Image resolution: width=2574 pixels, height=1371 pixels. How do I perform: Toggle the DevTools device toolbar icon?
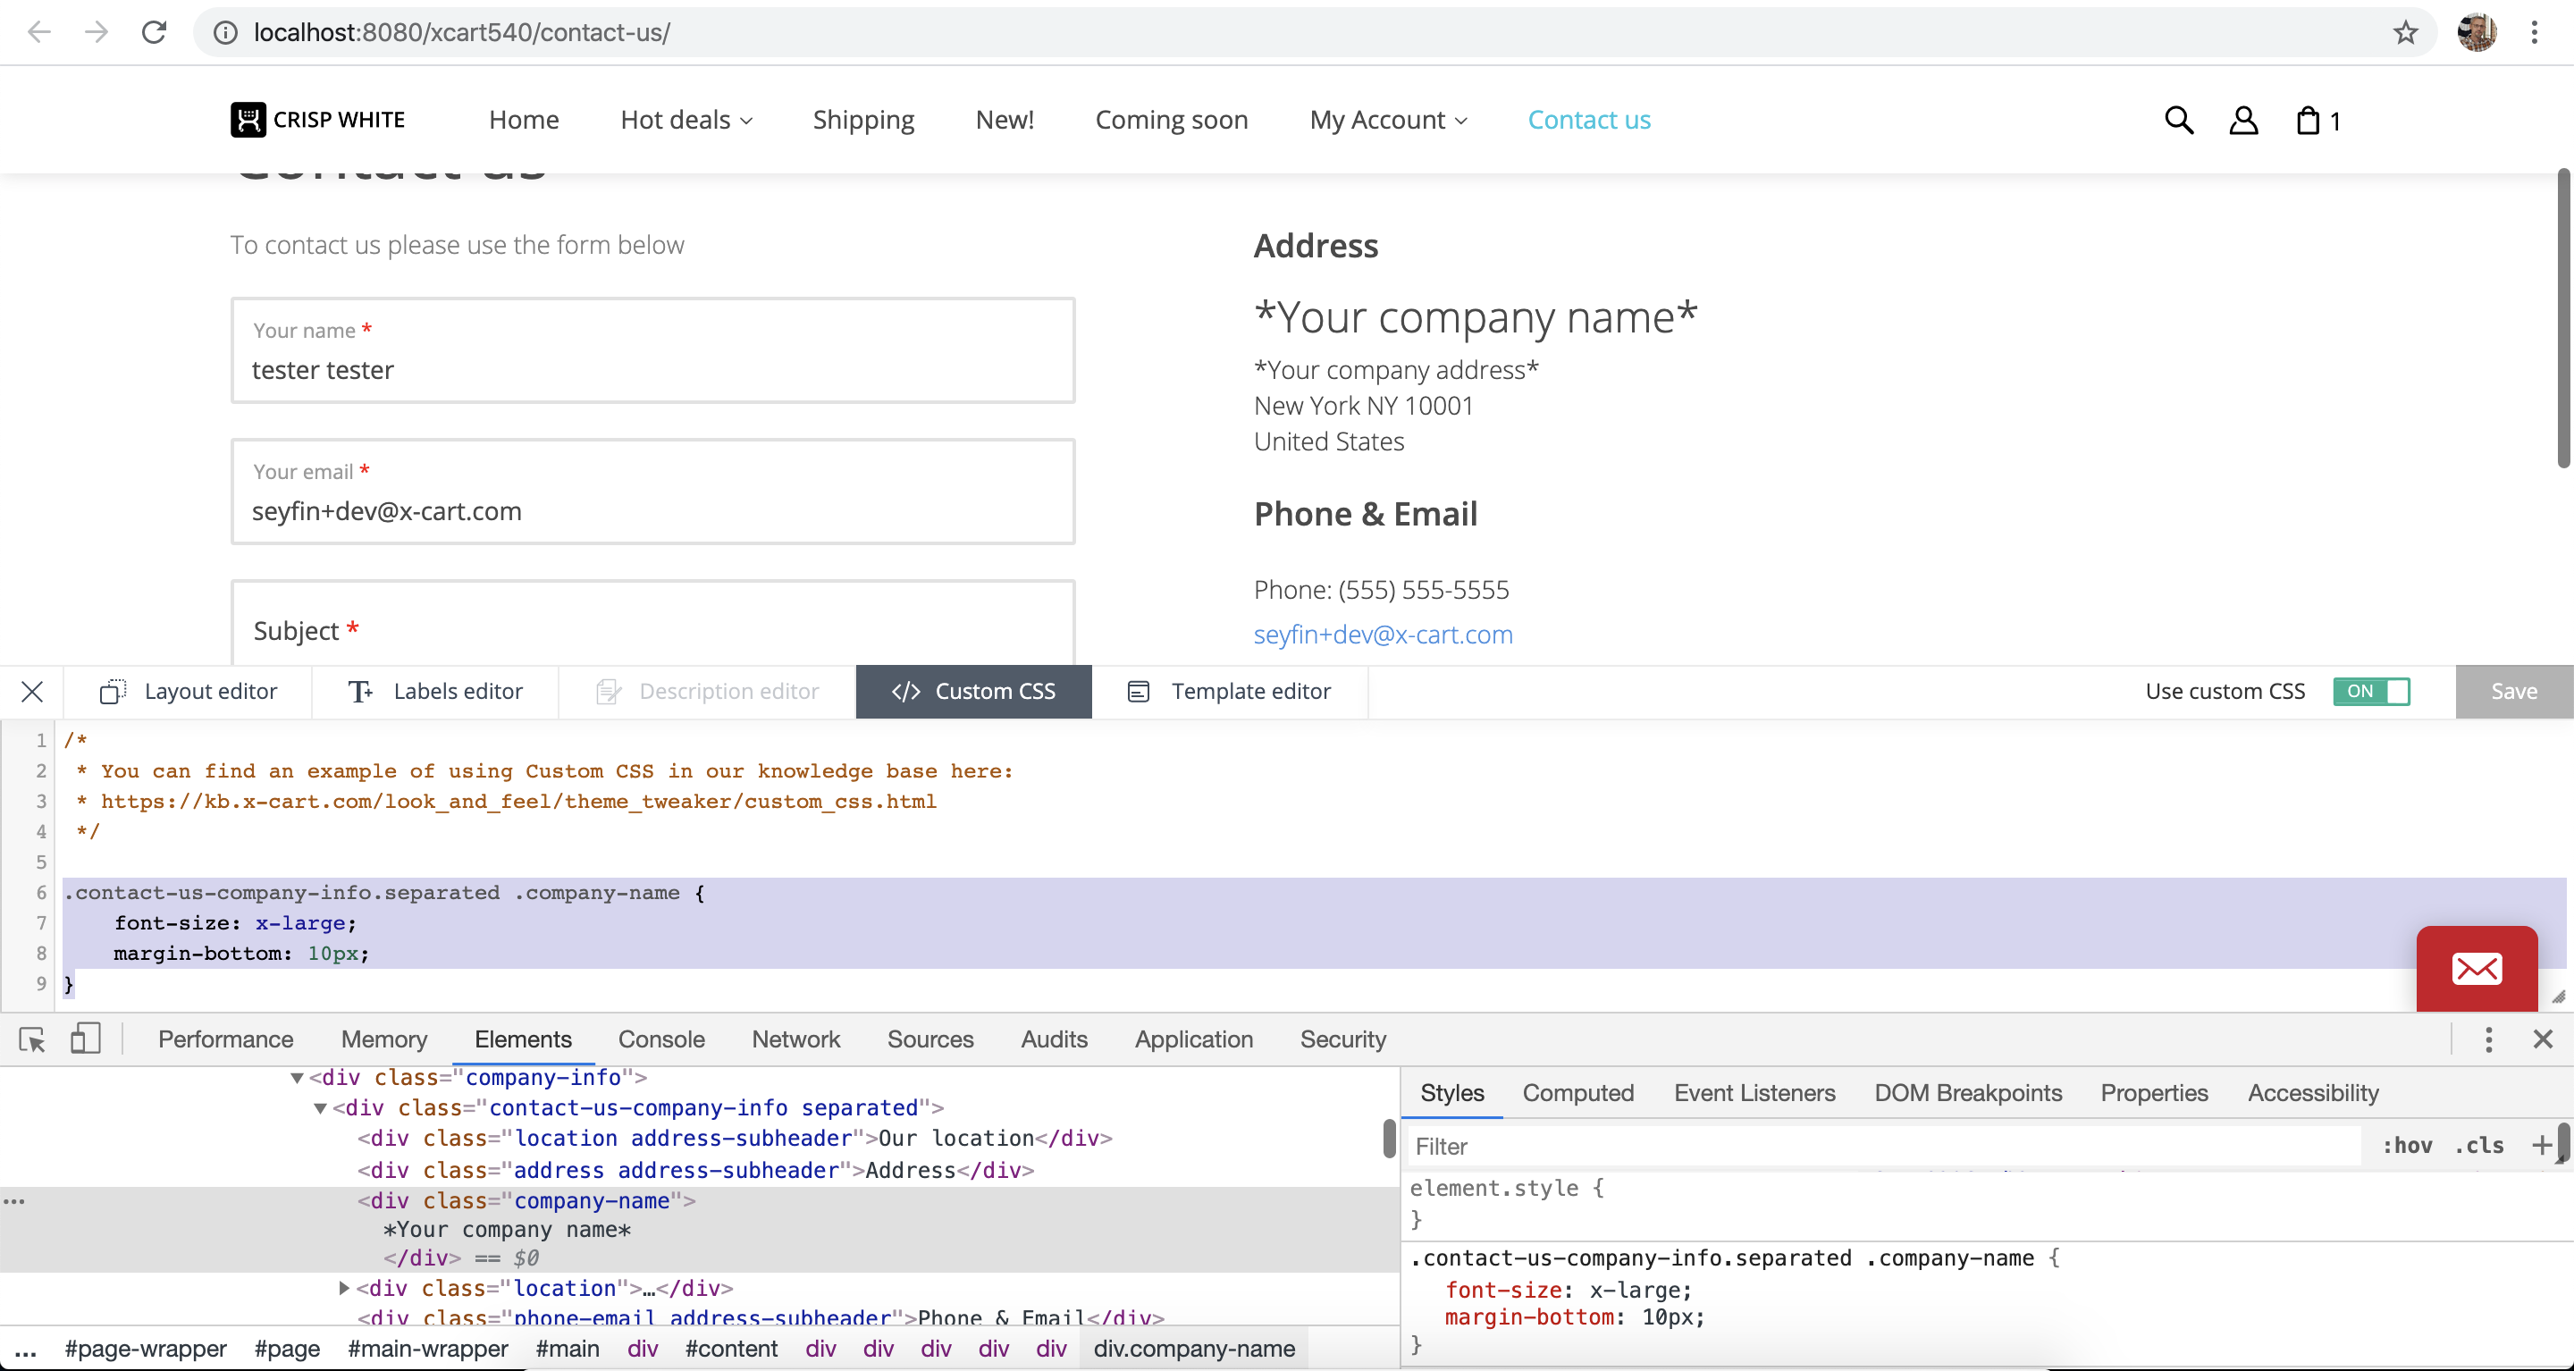pyautogui.click(x=86, y=1039)
